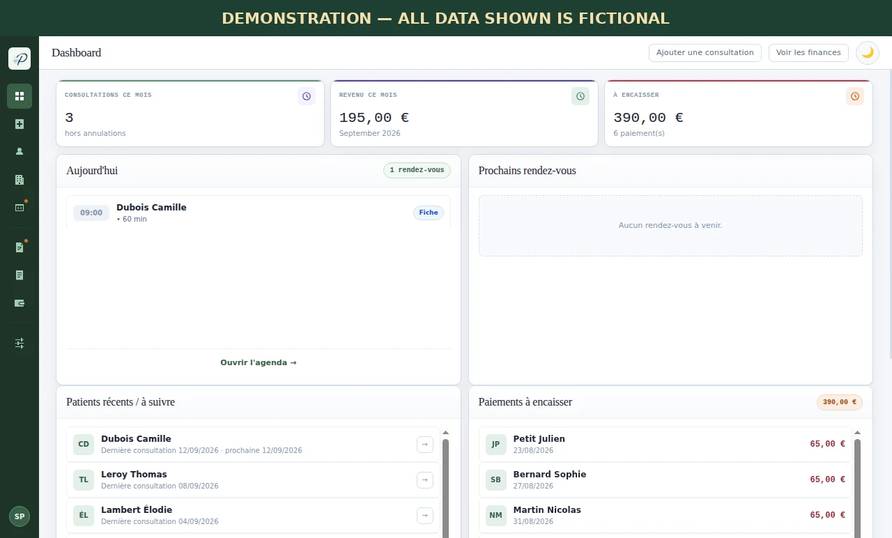The width and height of the screenshot is (892, 538).
Task: Open the settings sliders icon in the sidebar
Action: [20, 343]
